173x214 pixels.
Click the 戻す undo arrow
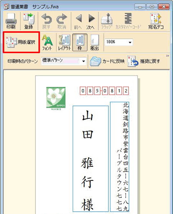coord(47,21)
